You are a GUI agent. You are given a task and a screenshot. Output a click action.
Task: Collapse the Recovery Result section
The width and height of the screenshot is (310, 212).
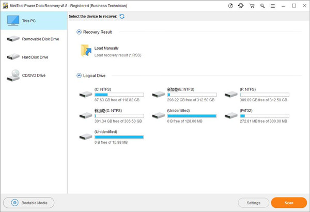79,32
